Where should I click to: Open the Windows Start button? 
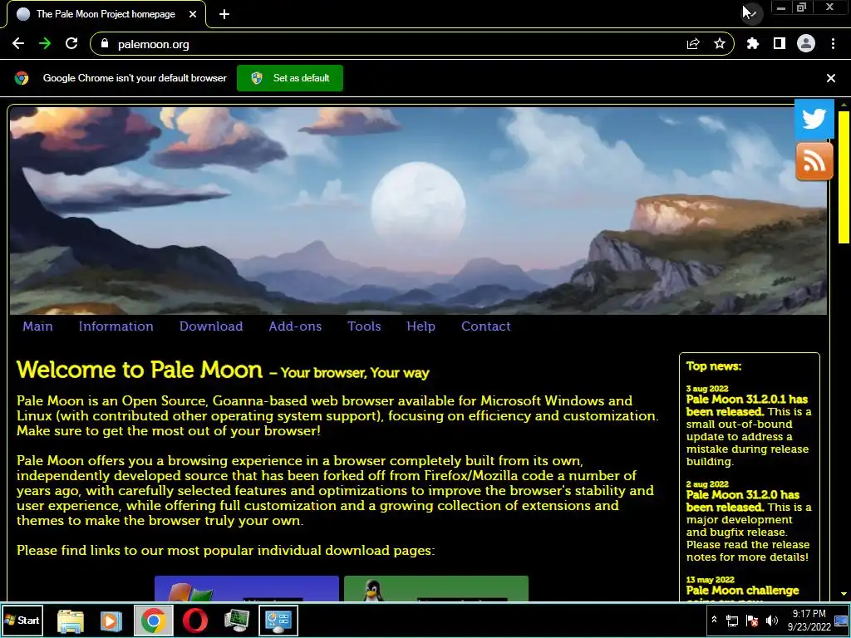[x=22, y=620]
